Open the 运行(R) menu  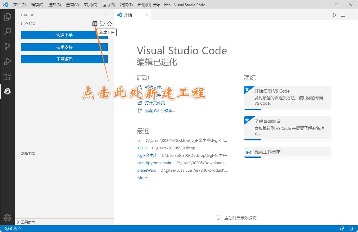tap(108, 5)
